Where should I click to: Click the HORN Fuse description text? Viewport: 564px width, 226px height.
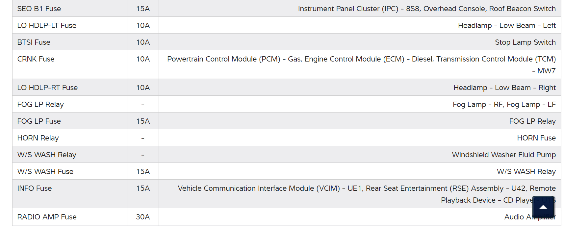coord(536,138)
